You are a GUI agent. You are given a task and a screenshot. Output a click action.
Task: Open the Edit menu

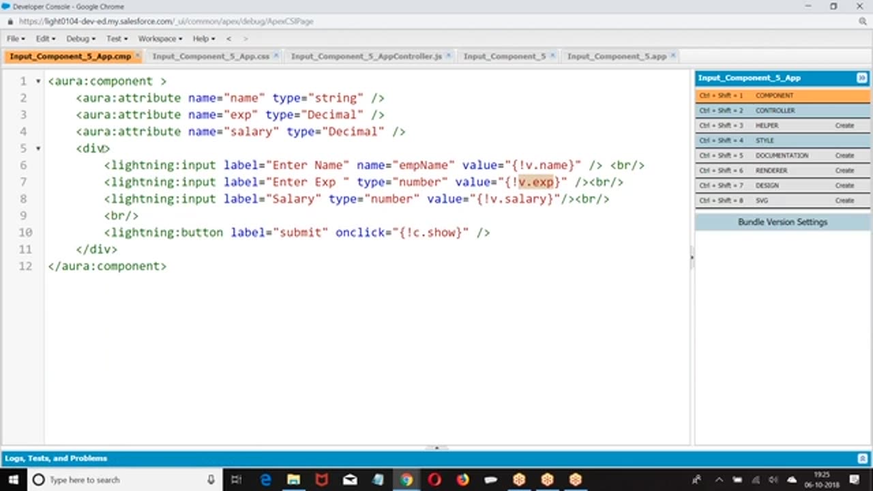point(46,39)
